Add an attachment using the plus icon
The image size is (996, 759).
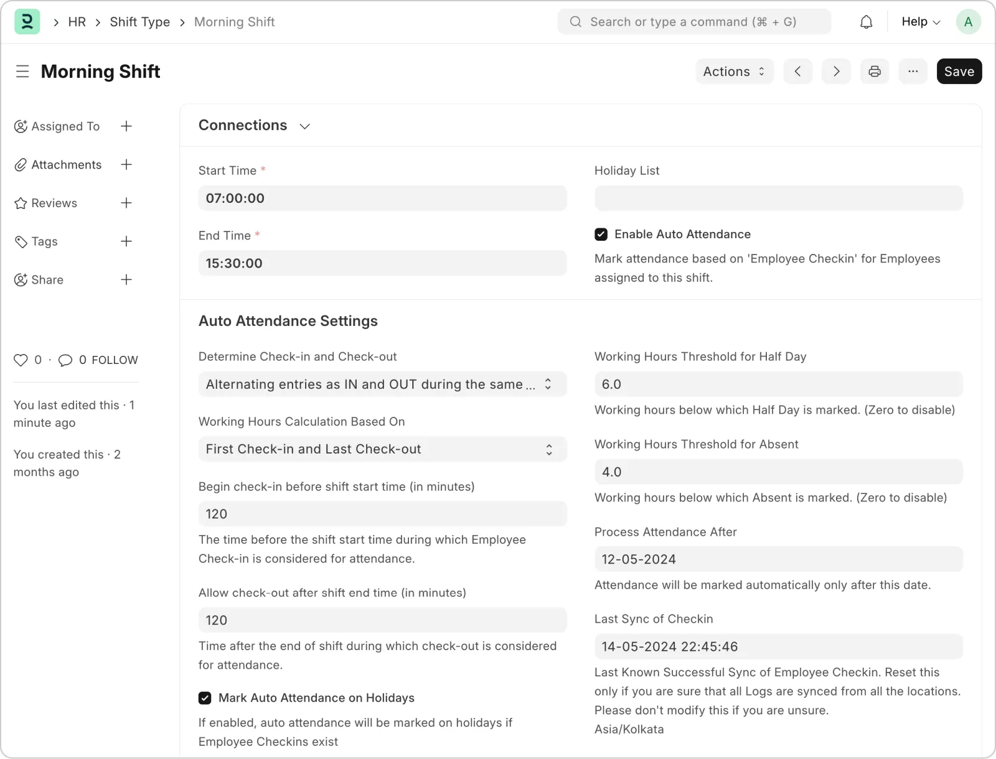click(126, 164)
